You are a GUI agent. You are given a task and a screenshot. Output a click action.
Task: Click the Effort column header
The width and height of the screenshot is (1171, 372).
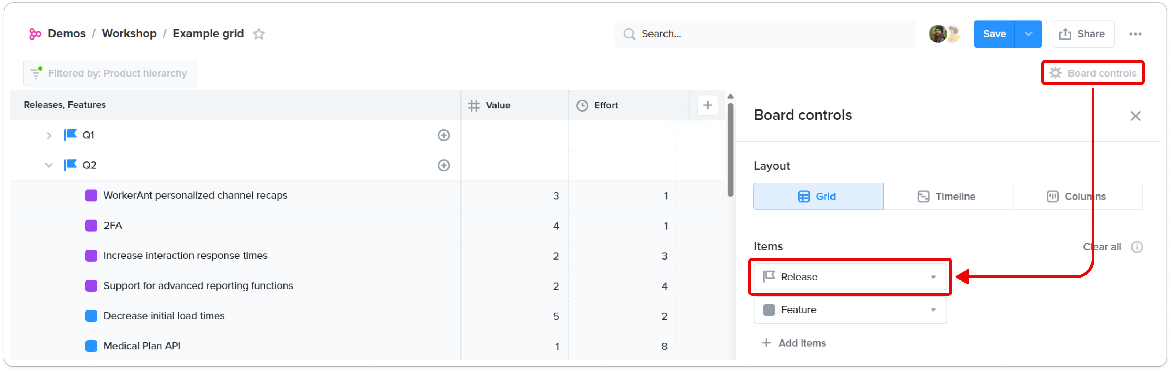click(x=622, y=105)
